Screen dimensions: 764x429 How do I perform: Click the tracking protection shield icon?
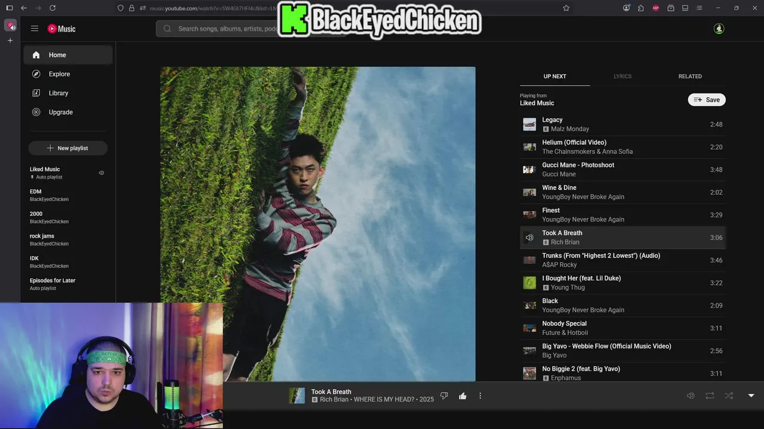click(x=121, y=8)
